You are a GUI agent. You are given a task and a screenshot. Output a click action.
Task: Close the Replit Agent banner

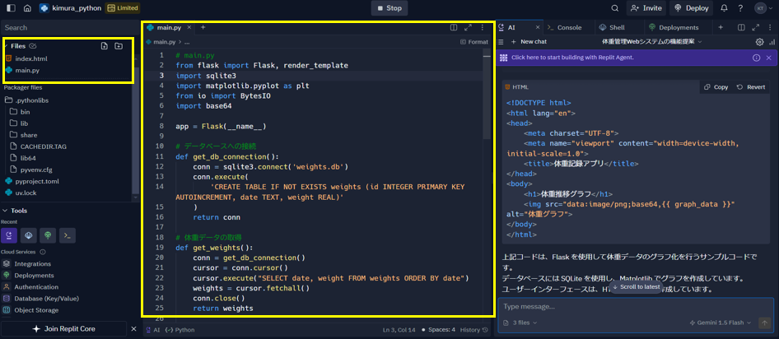[769, 58]
